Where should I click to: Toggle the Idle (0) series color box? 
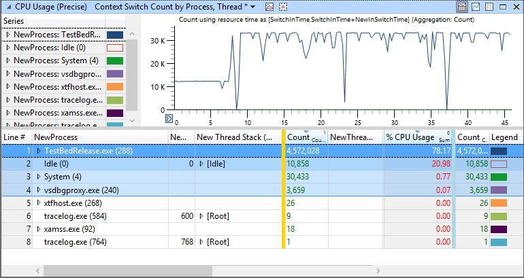115,48
